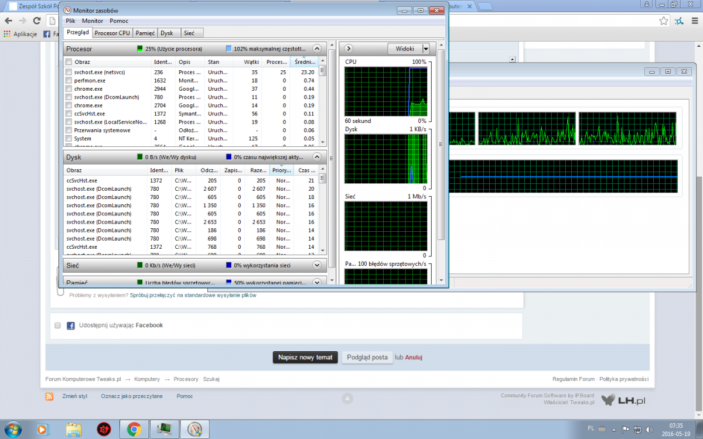The image size is (703, 439).
Task: Expand the Sieć section
Action: pos(317,265)
